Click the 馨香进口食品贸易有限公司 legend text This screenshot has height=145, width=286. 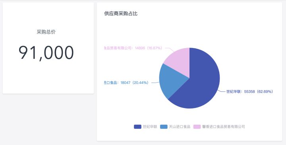pyautogui.click(x=223, y=127)
